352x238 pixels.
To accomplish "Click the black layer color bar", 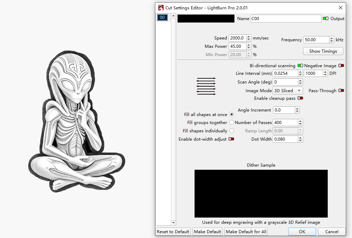I will click(206, 18).
